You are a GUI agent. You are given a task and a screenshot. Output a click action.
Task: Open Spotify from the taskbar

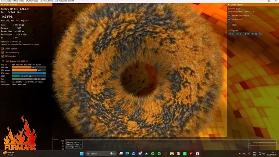pos(153,154)
